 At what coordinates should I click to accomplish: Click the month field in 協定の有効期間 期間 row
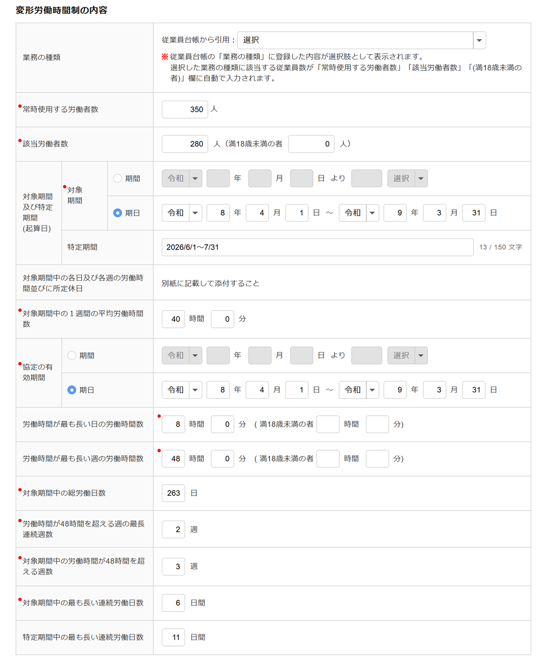click(260, 355)
